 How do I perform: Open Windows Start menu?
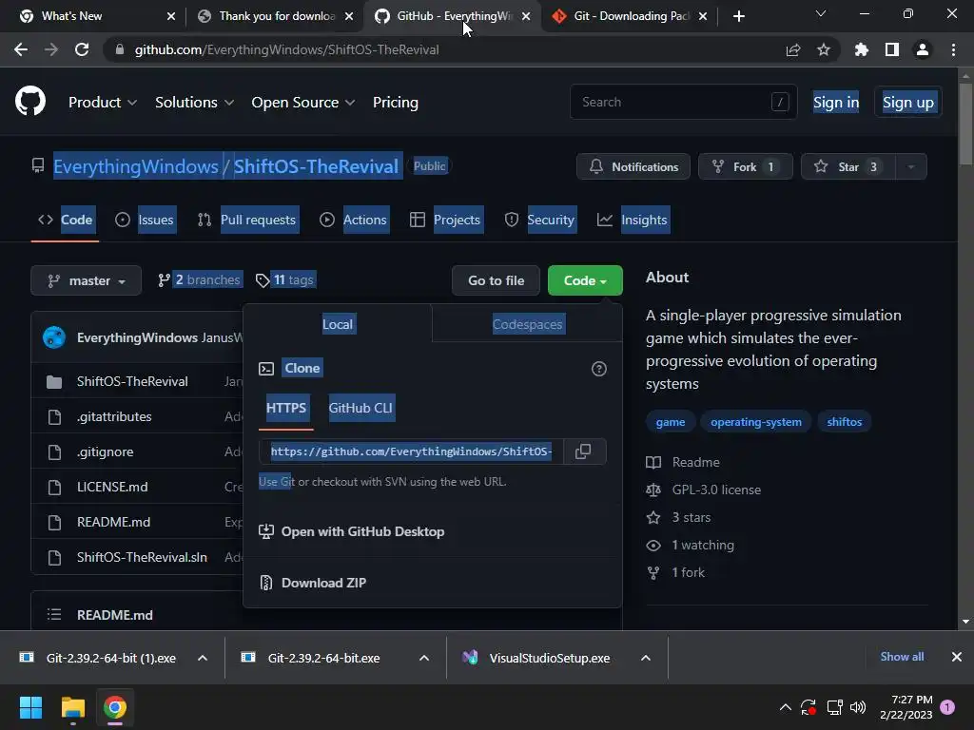30,707
